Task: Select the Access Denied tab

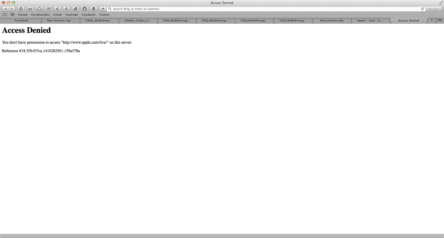Action: [409, 21]
